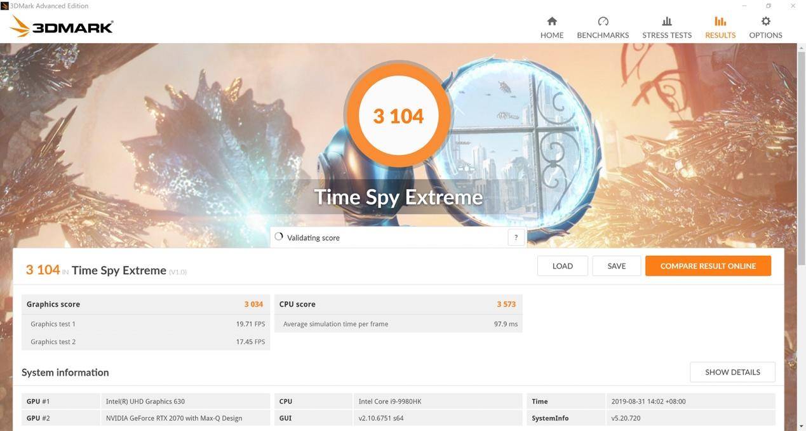Switch to STRESS TESTS tab label
The image size is (806, 431).
click(667, 35)
